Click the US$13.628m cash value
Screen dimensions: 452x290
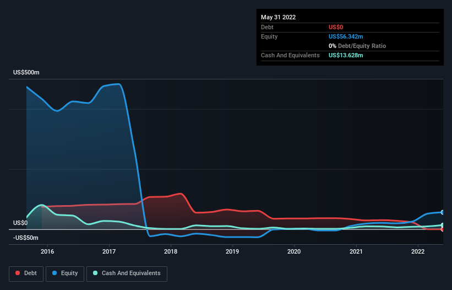click(x=346, y=55)
